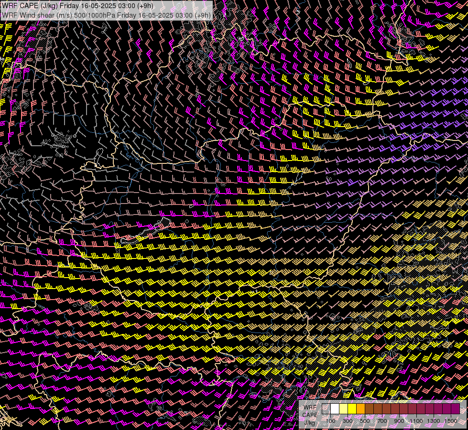
Task: Click the legend value 300
Action: (x=348, y=421)
